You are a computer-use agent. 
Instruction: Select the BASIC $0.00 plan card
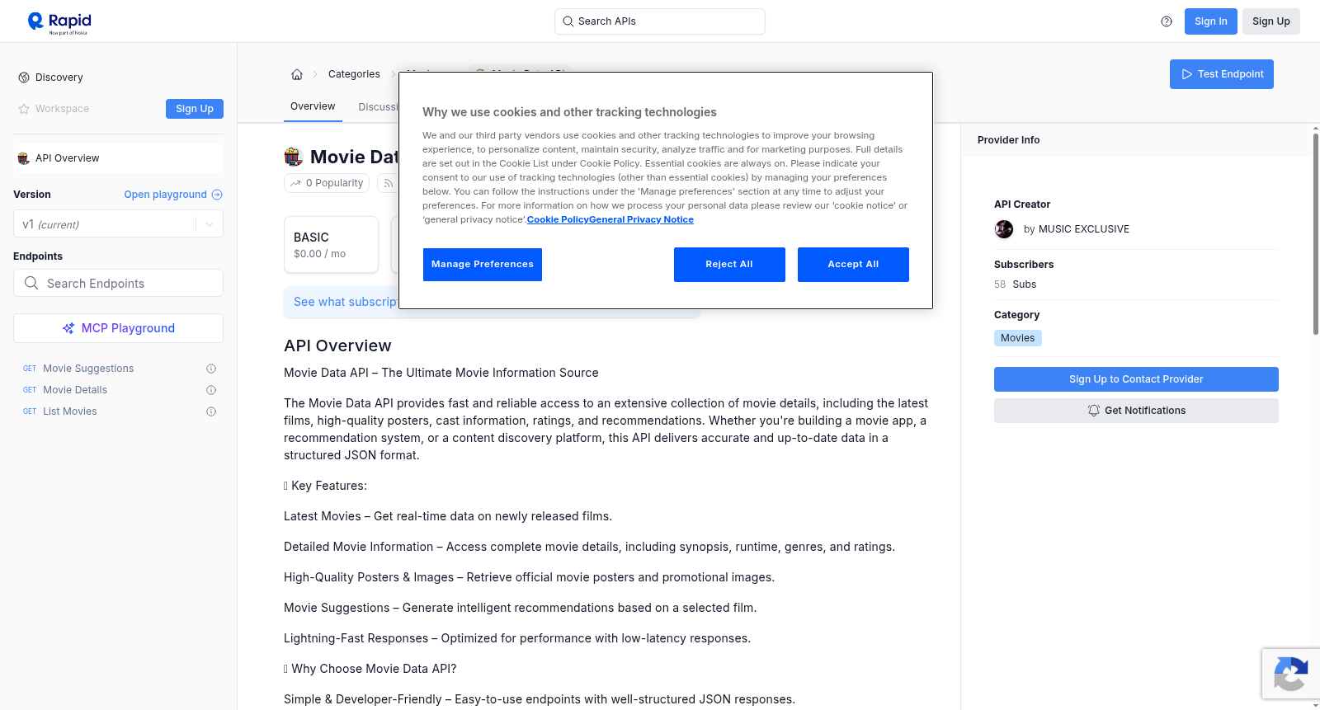coord(331,245)
